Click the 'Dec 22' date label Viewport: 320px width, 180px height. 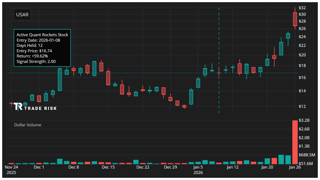[143, 167]
